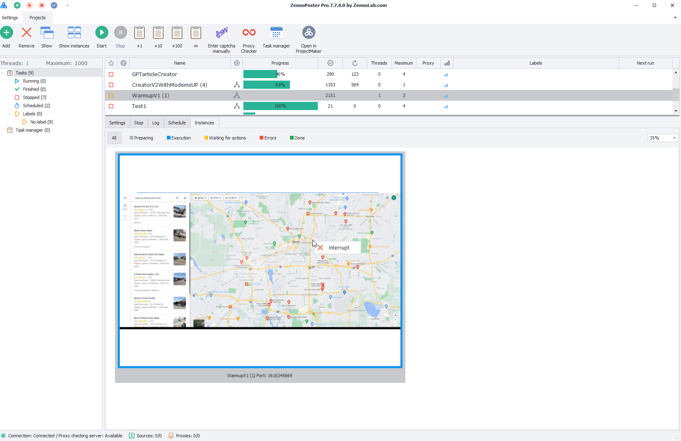Click the green add icon in the title bar
This screenshot has width=681, height=441.
[x=17, y=5]
